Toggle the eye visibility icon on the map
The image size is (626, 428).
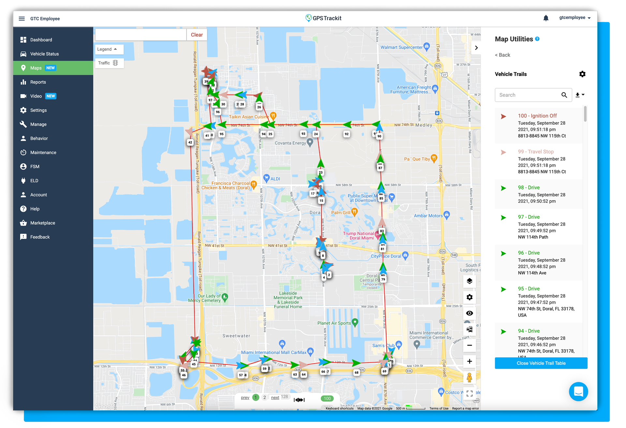coord(469,313)
